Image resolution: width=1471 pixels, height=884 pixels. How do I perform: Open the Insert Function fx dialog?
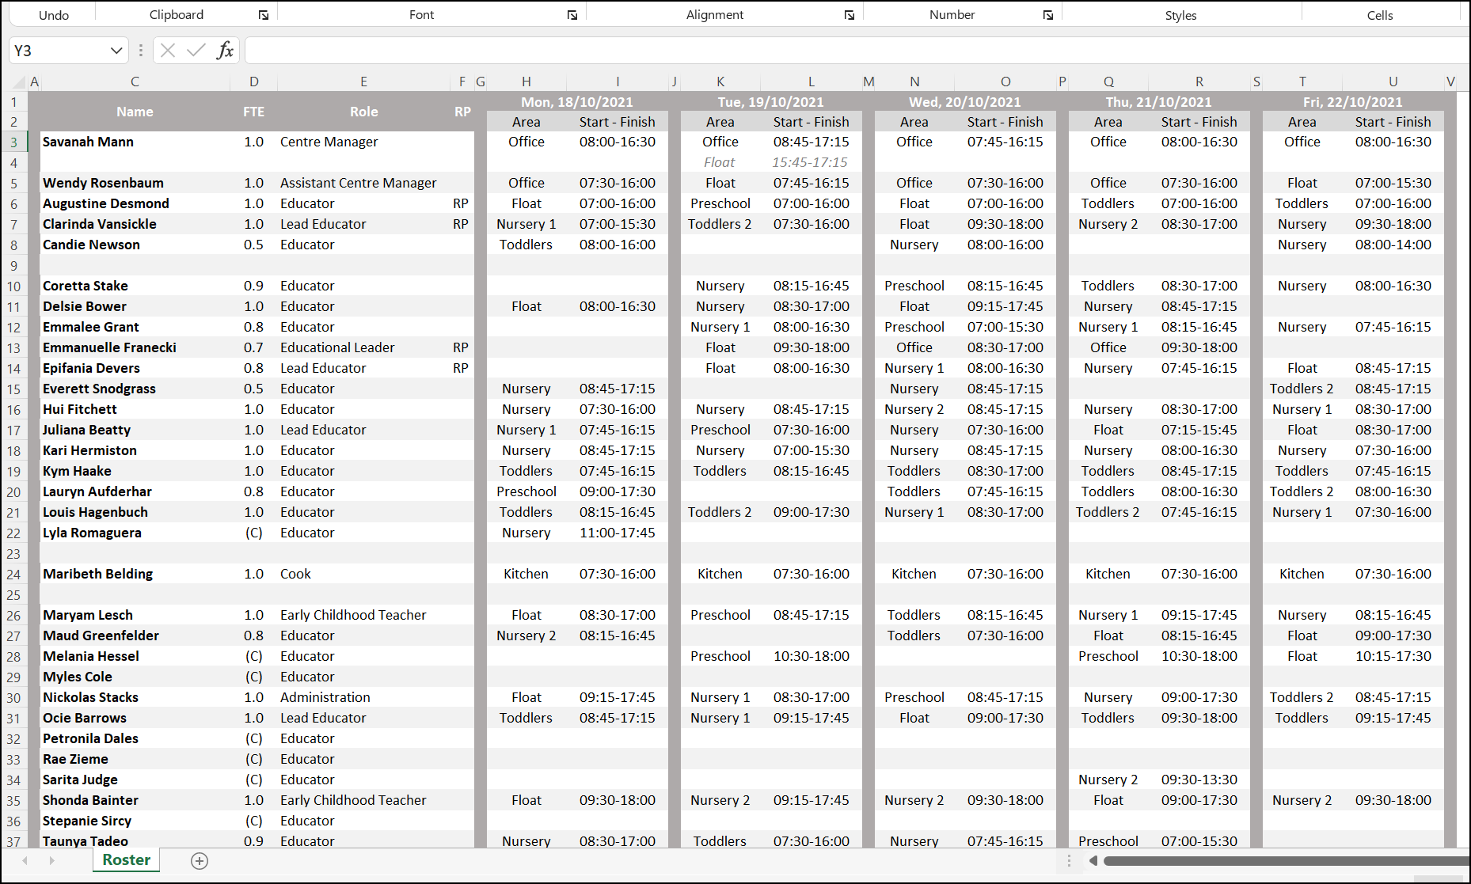(225, 51)
